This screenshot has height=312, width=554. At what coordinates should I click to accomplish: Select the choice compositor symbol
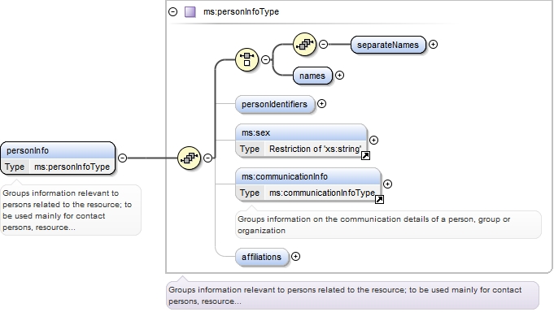pyautogui.click(x=246, y=59)
